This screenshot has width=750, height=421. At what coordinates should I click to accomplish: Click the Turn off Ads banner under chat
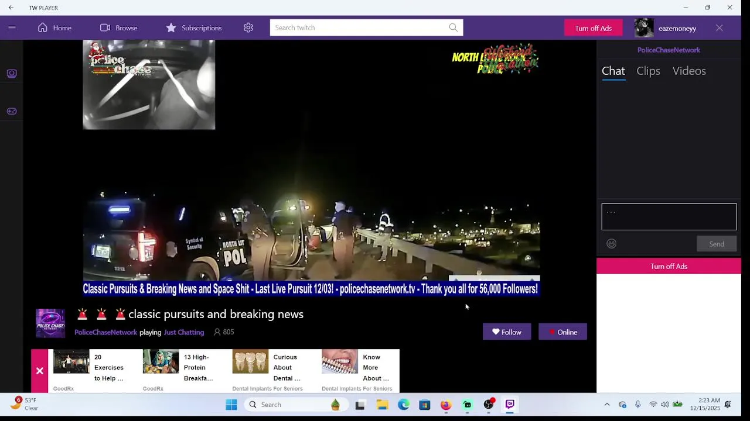pyautogui.click(x=669, y=266)
